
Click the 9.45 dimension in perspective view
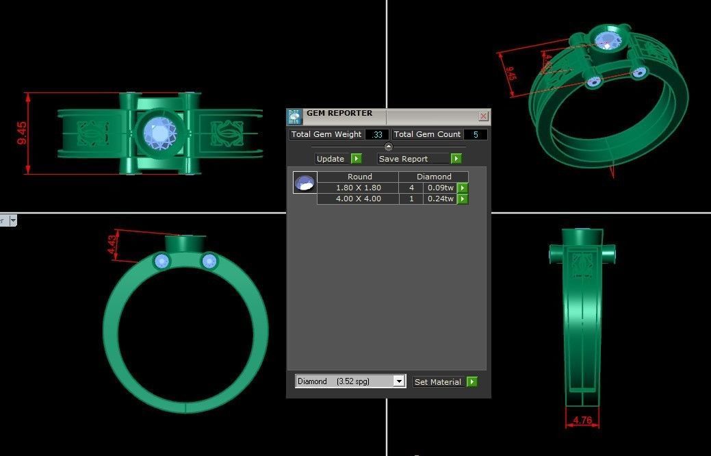510,73
